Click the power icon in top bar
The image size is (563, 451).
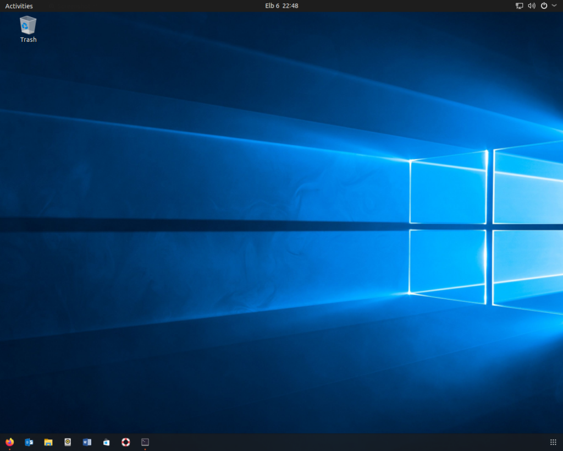pos(544,6)
